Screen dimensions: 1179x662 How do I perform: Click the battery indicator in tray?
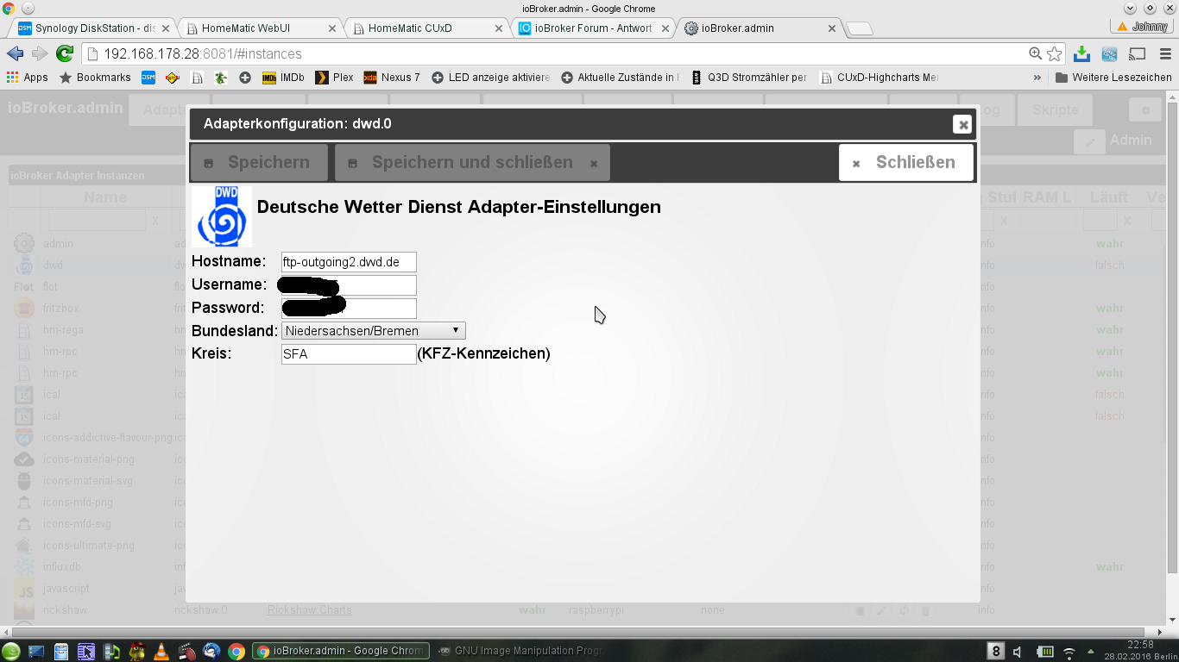click(1045, 652)
